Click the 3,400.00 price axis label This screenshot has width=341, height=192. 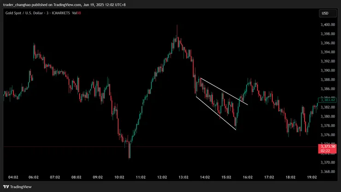328,24
